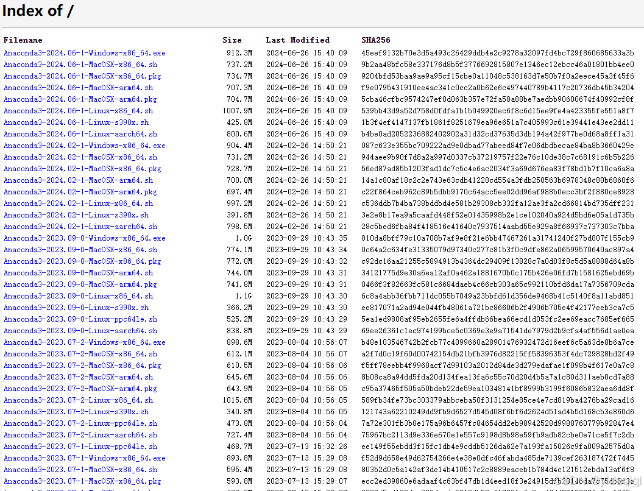Select SHA256 hash starting with 589fb34fe73b
Screen dimensions: 644x491
pos(498,400)
